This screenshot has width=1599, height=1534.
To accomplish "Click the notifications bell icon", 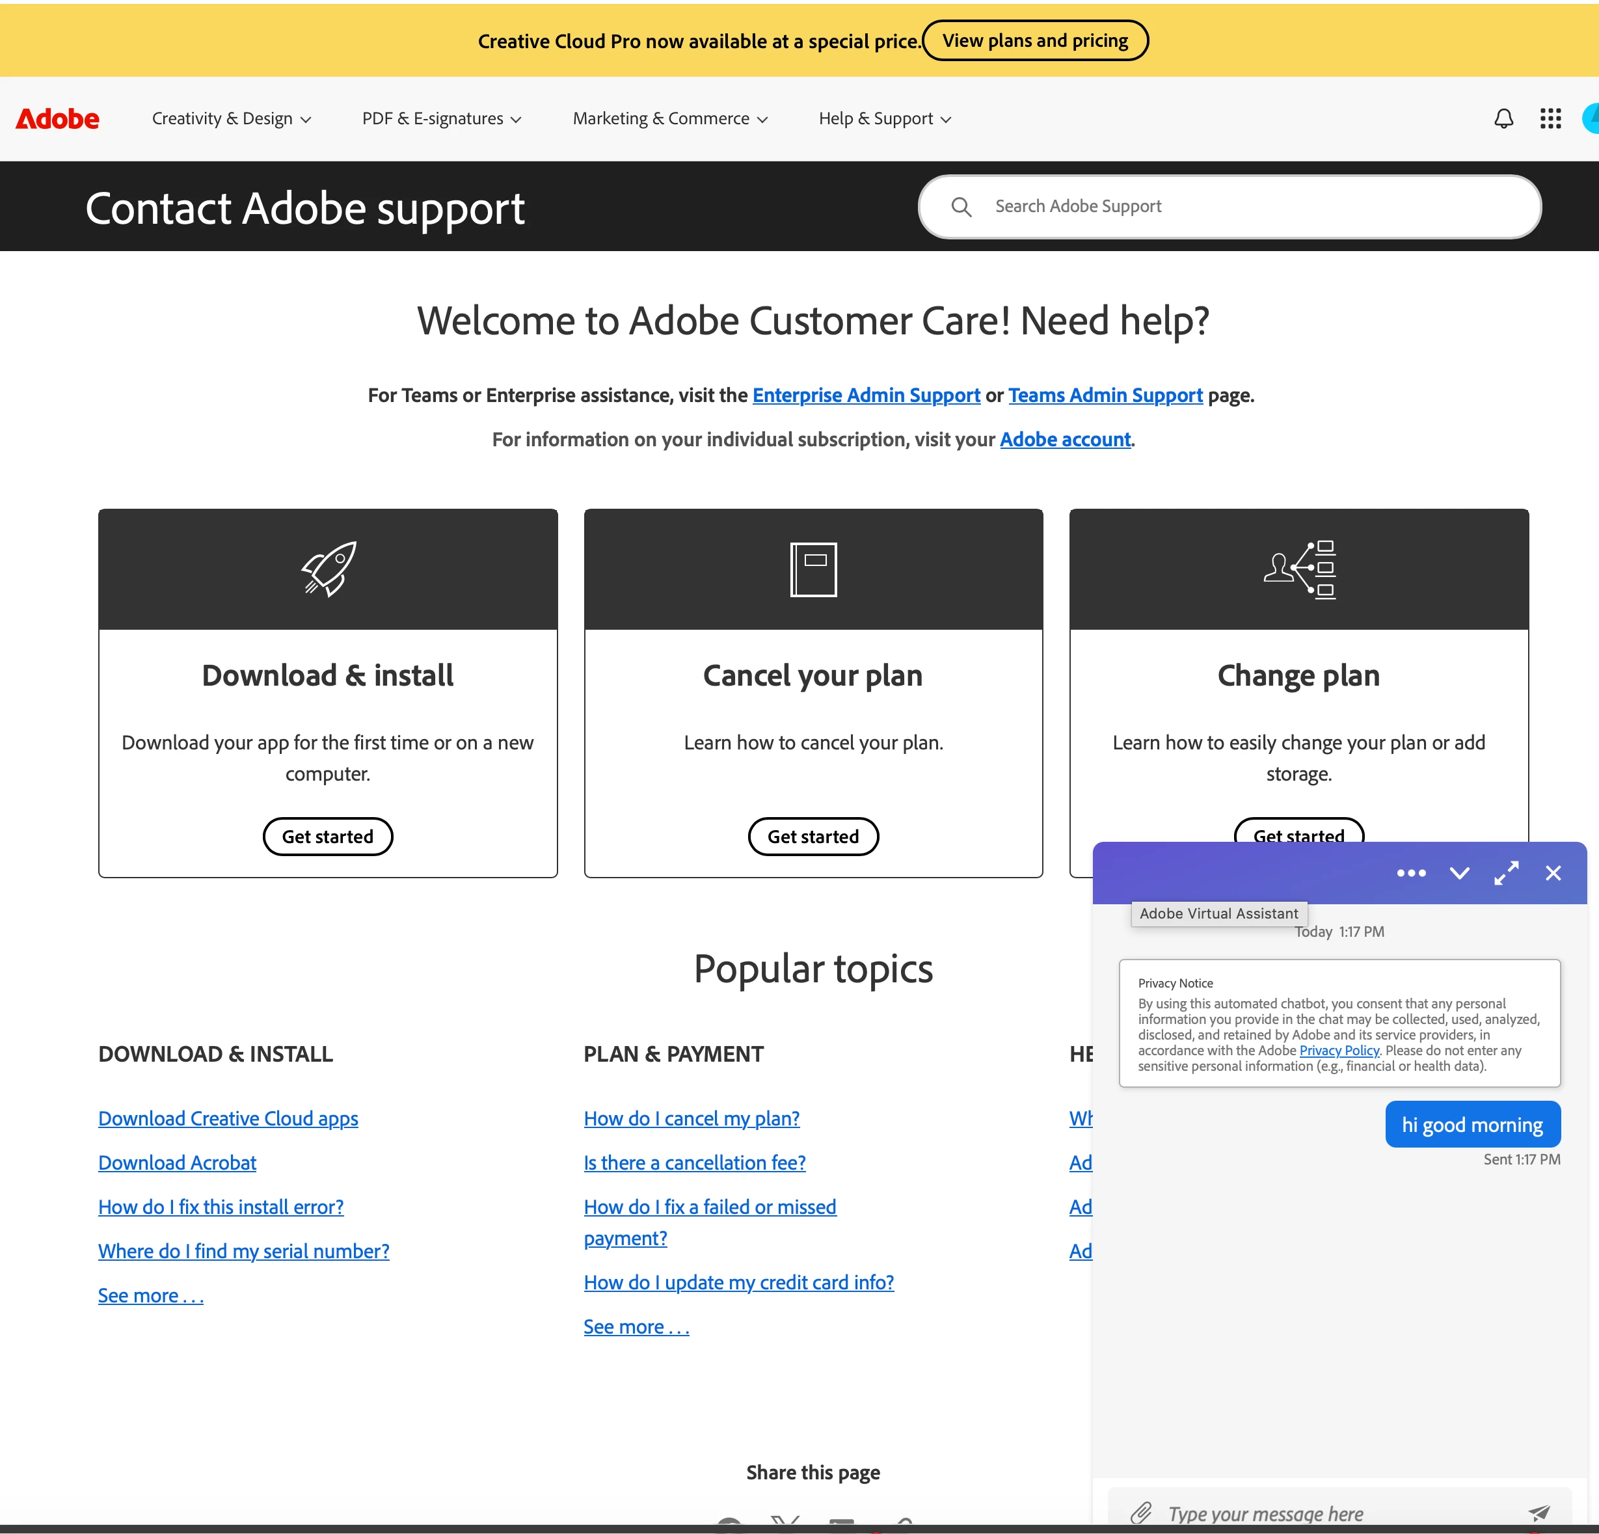I will [x=1503, y=119].
